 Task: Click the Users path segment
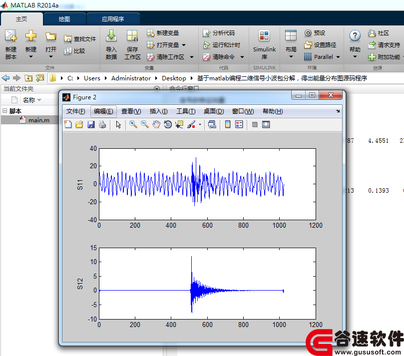pos(92,78)
